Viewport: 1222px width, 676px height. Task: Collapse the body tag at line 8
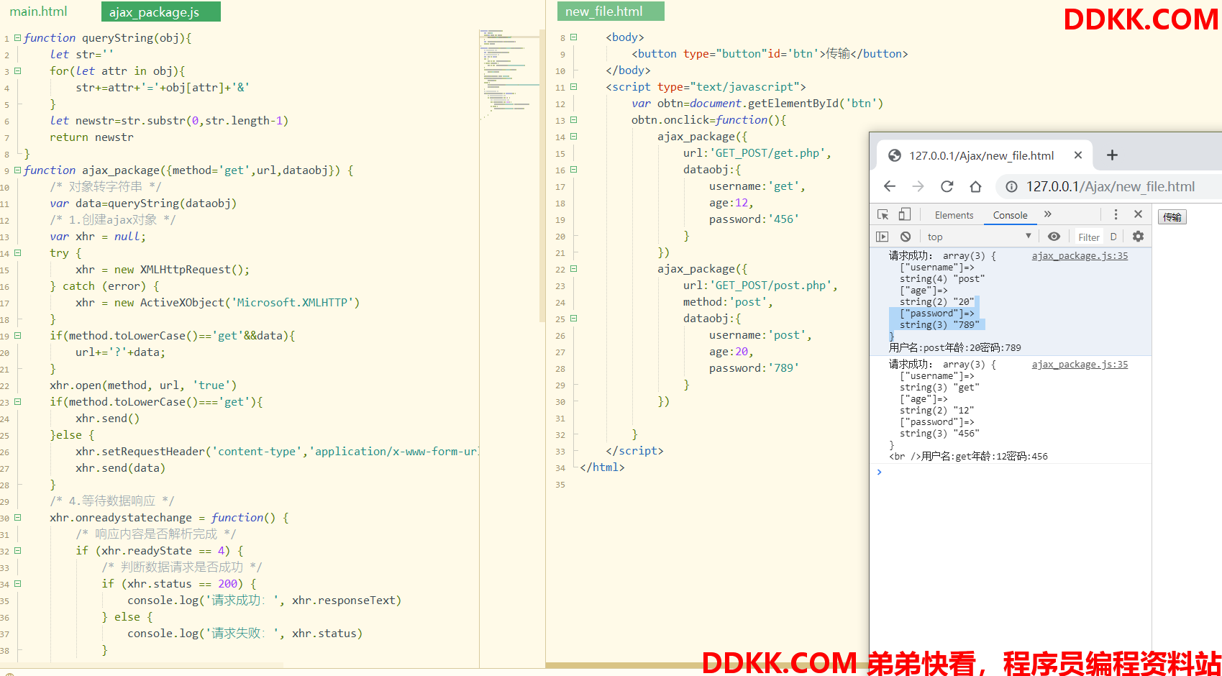573,37
